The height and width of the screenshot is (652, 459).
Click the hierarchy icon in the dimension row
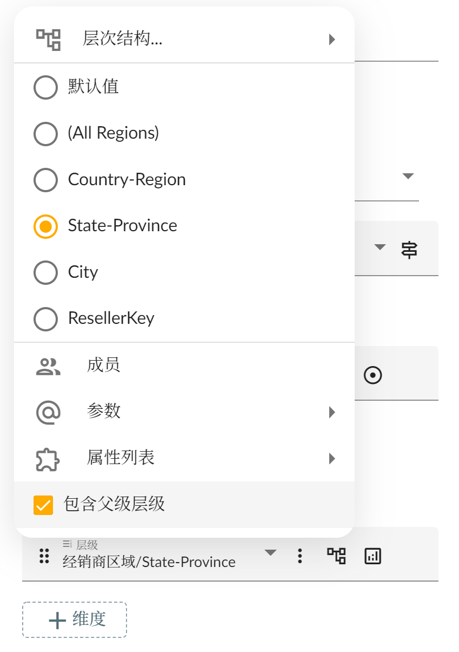point(336,556)
